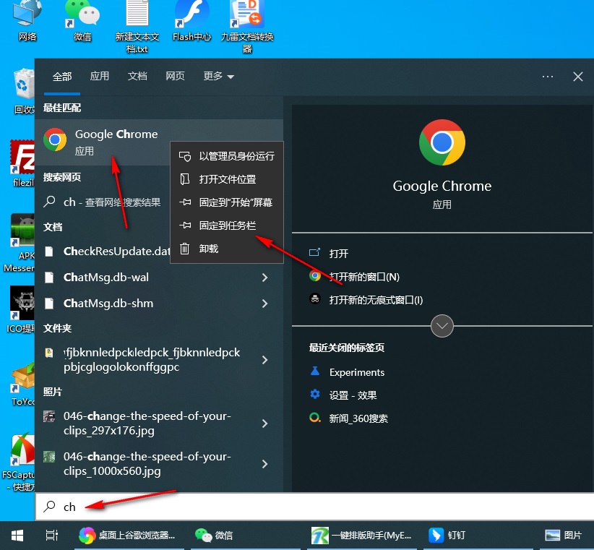The height and width of the screenshot is (550, 594).
Task: Pin Chrome to taskbar
Action: [227, 225]
